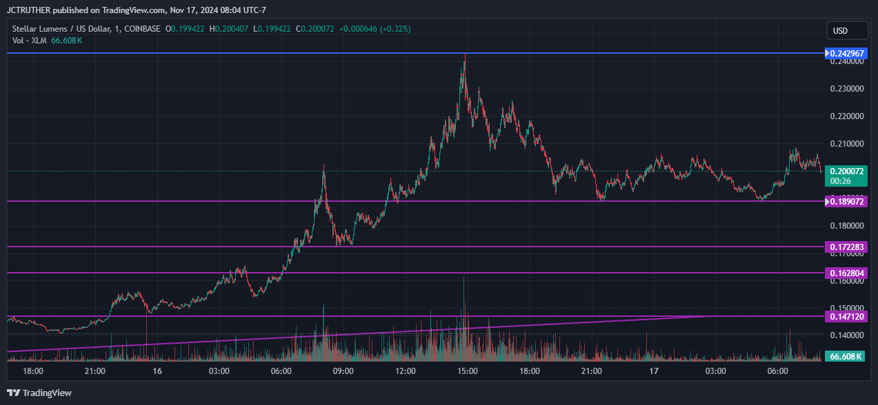Click the 21:00 time label before the 16 date label

94,371
